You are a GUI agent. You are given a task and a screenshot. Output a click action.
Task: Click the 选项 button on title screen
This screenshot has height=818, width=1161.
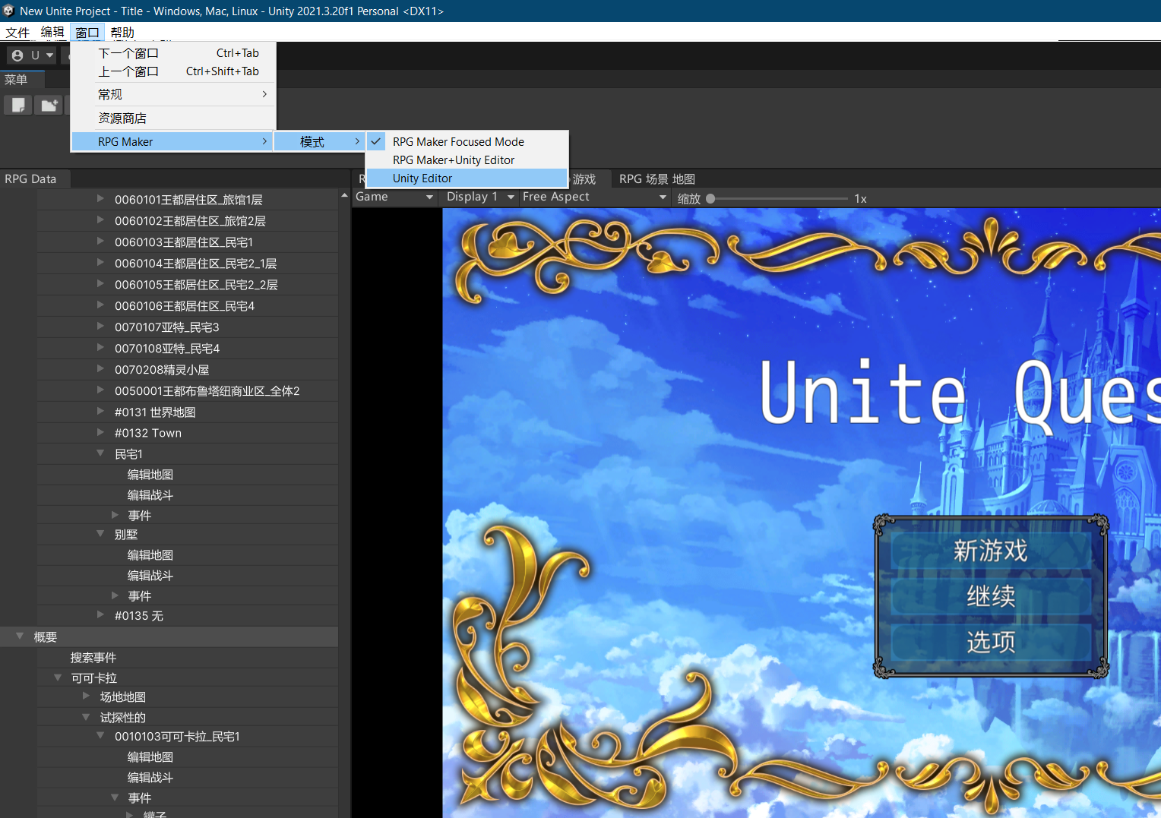point(990,642)
